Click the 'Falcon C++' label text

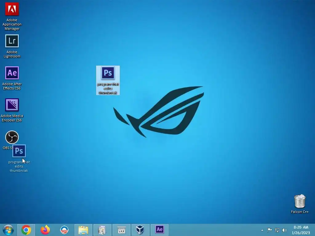[300, 212]
